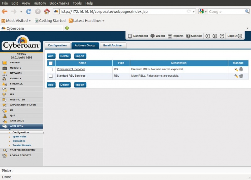Viewport: 251px width, 180px height.
Task: Go to the browser home page icon
Action: coord(47,12)
